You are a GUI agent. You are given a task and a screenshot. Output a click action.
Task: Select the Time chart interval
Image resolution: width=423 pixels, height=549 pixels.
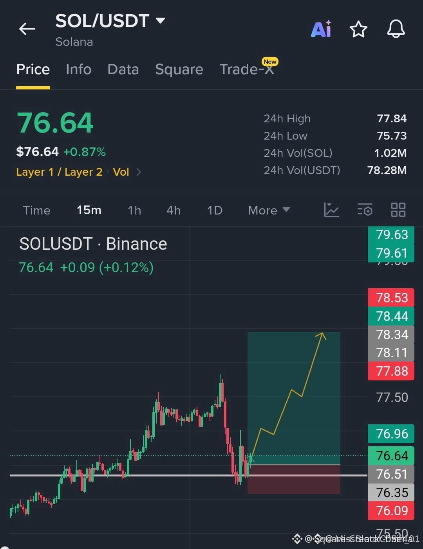(x=36, y=210)
